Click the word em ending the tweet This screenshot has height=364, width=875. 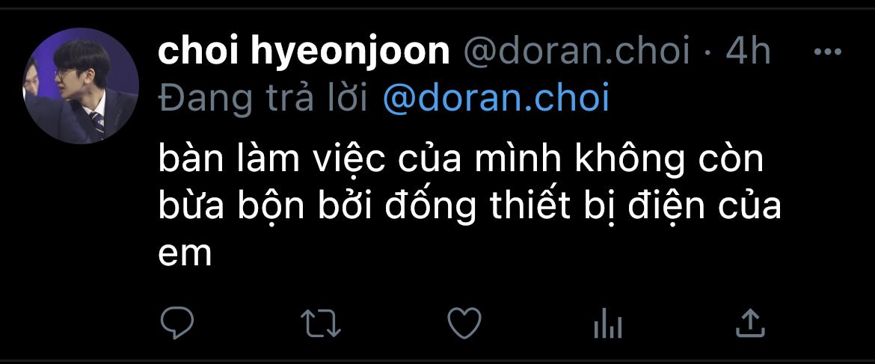pyautogui.click(x=185, y=256)
